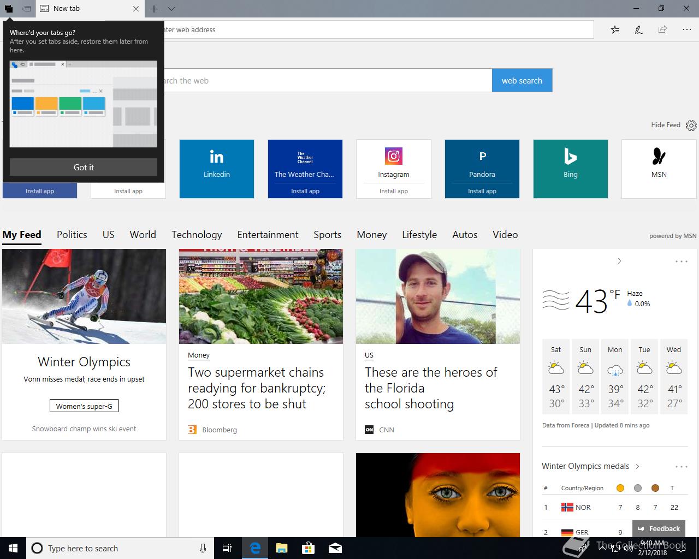Select the My Feed tab

22,235
